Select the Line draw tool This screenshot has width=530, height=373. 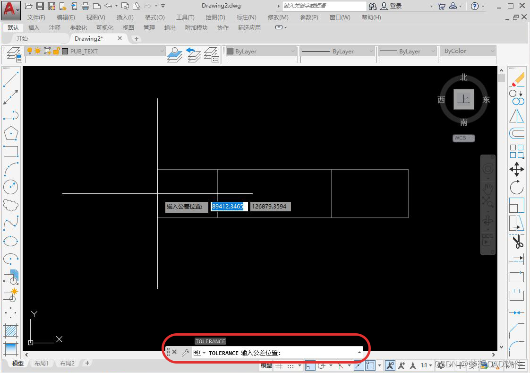10,79
